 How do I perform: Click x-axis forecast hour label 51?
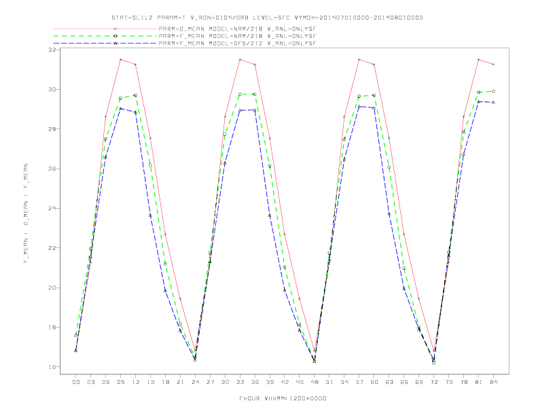click(329, 382)
